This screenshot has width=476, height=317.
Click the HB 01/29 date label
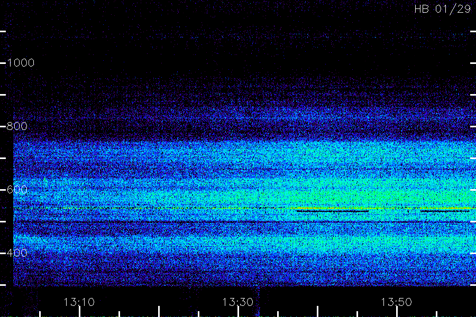442,9
